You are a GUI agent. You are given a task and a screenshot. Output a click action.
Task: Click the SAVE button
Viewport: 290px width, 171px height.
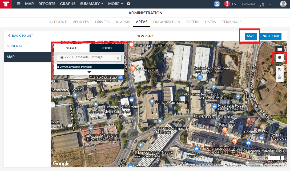[251, 36]
